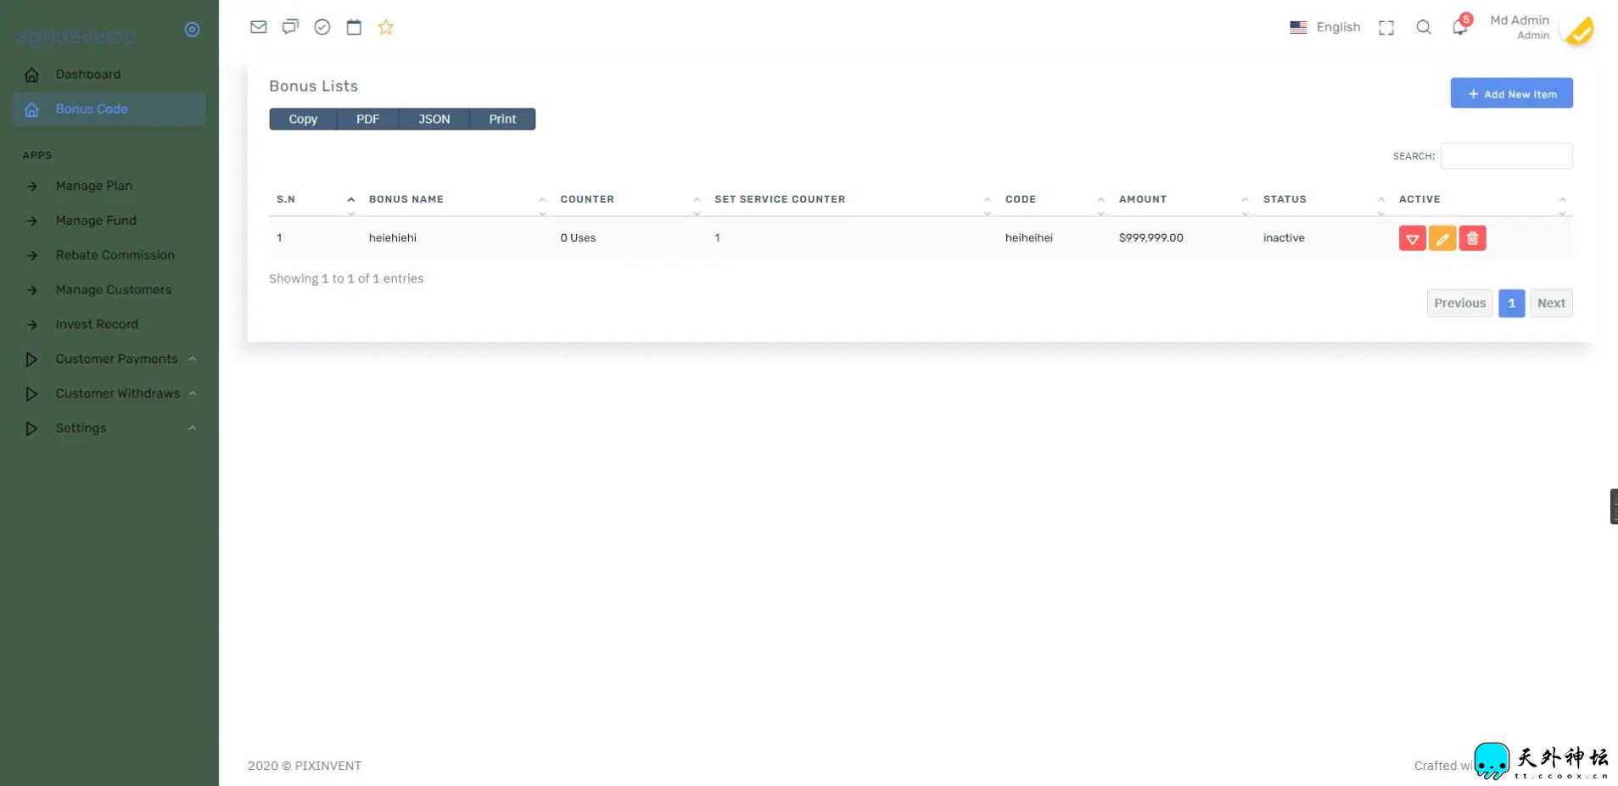Open Manage Customers page

[109, 290]
